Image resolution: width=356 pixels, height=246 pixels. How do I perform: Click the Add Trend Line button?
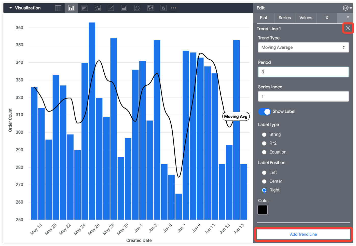pos(303,234)
